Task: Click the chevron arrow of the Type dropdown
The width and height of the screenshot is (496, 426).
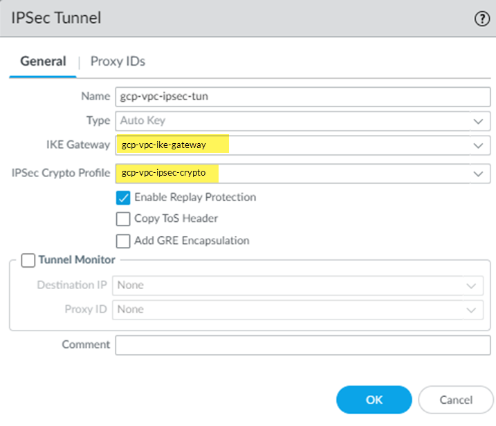Action: pos(477,121)
